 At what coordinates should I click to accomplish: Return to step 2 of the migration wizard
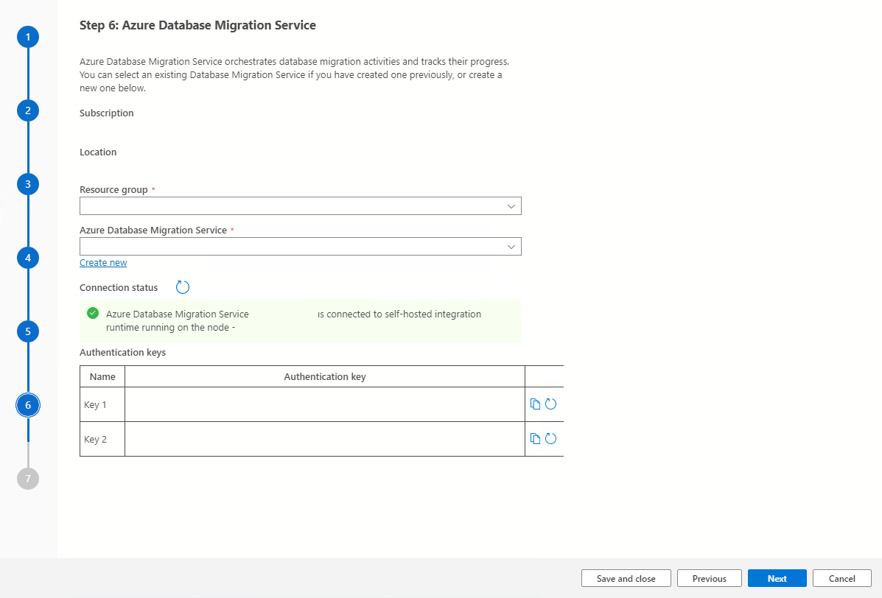27,110
